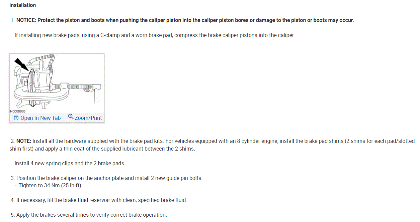Click step 5 about applying the brakes
Screen dimensions: 420x222
pyautogui.click(x=91, y=215)
